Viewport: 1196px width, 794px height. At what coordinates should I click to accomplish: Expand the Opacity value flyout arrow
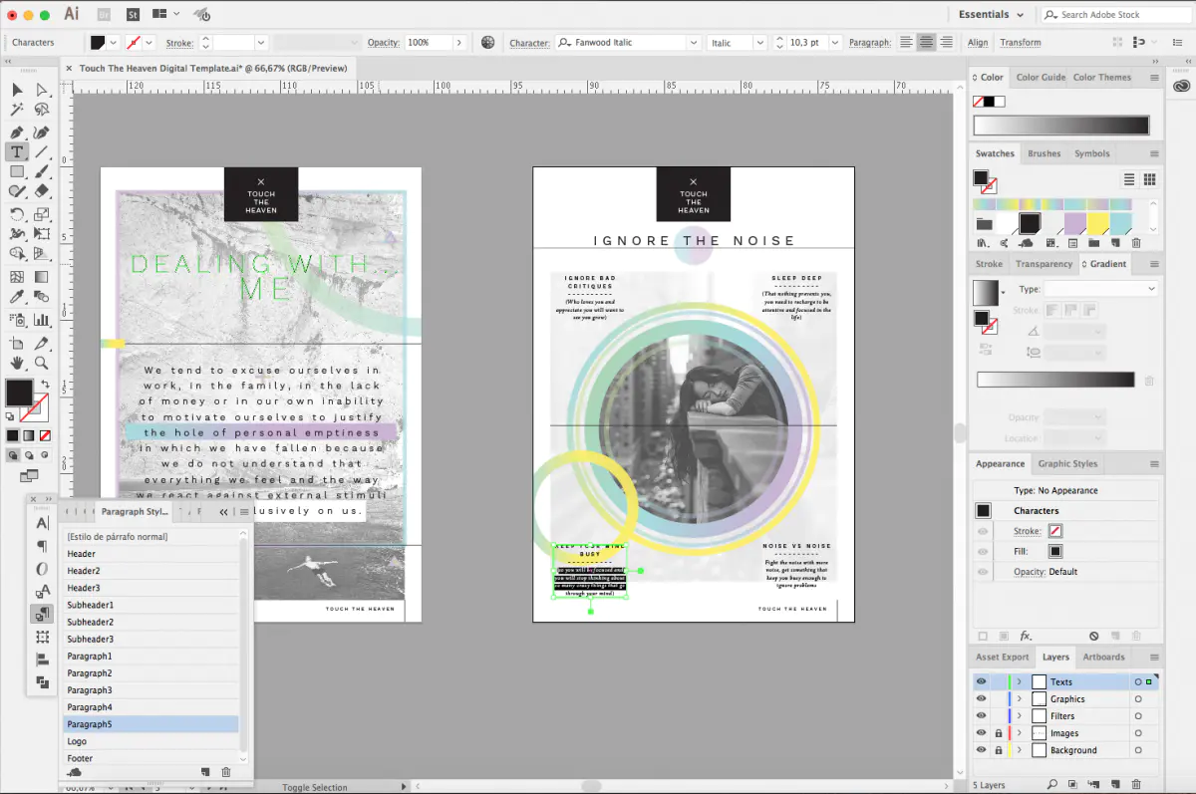click(x=459, y=43)
